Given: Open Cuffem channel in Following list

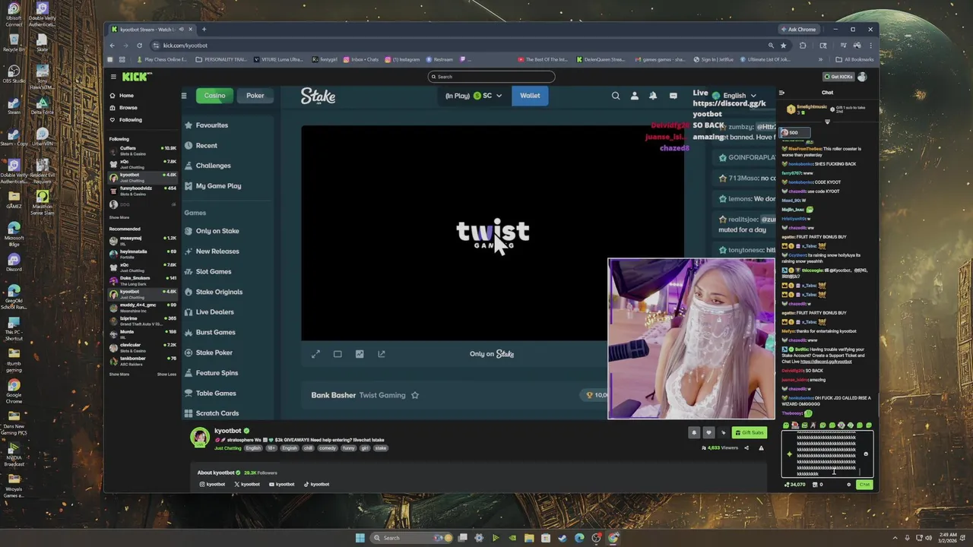Looking at the screenshot, I should pyautogui.click(x=143, y=150).
